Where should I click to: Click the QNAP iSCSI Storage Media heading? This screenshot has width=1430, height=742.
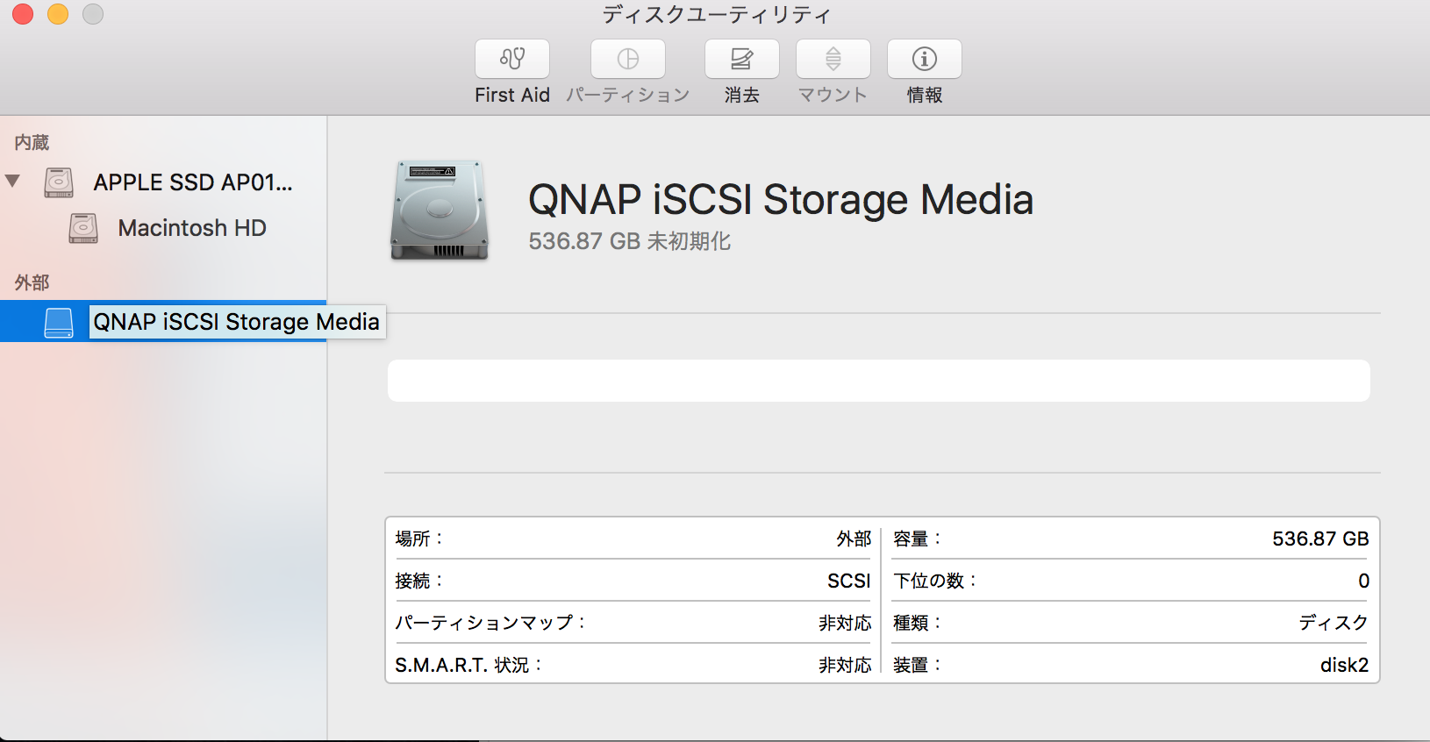pos(781,200)
